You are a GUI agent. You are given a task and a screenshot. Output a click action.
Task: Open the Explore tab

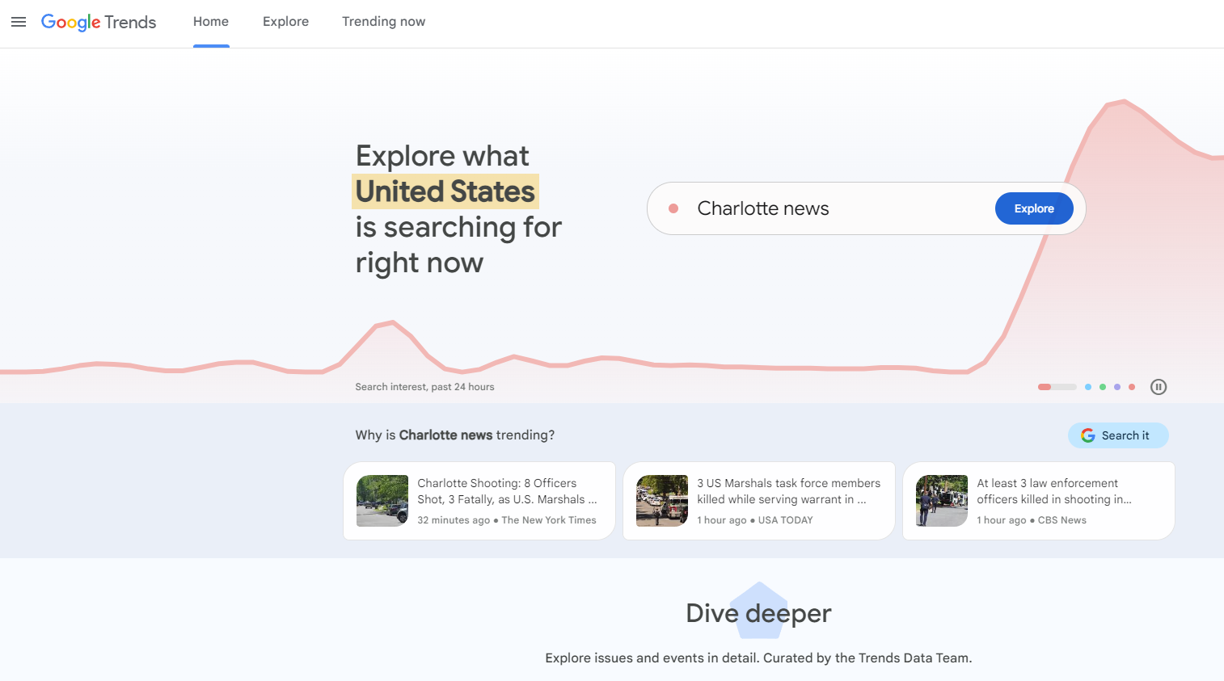285,22
